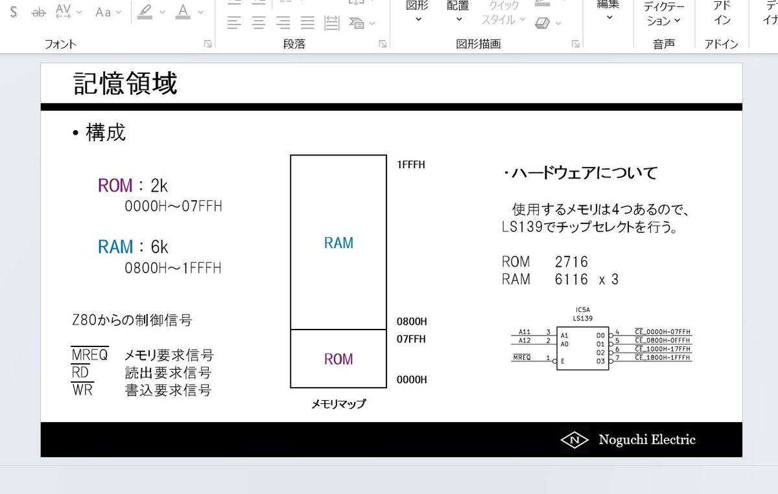Select the RAM 6116 x 3 line

pos(560,280)
